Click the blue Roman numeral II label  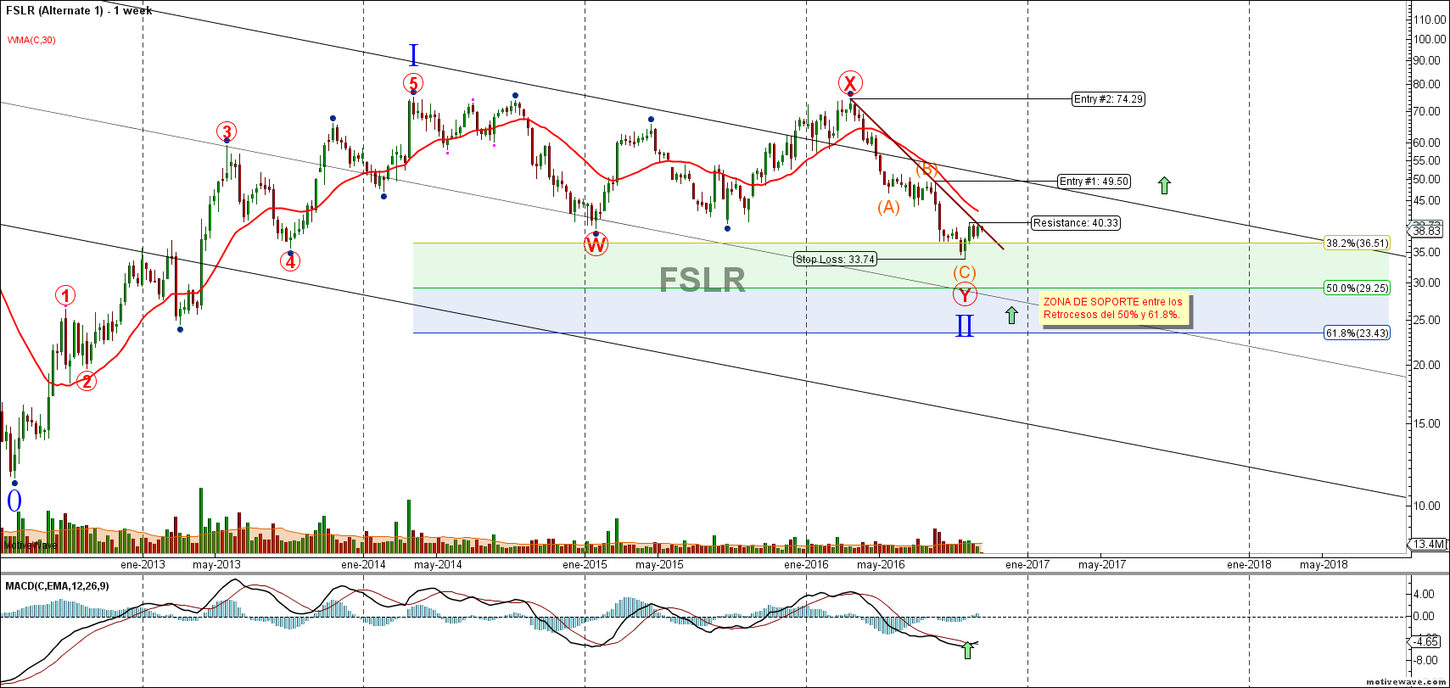pyautogui.click(x=965, y=326)
